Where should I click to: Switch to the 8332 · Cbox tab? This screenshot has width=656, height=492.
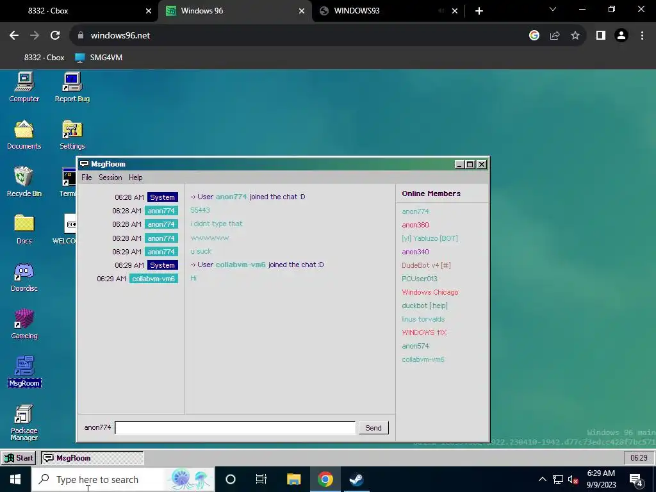[79, 11]
